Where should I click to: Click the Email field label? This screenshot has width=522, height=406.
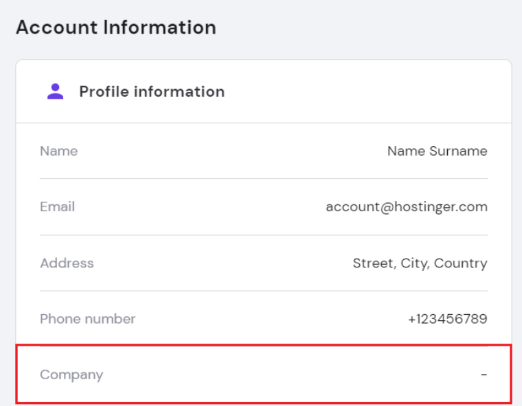tap(57, 206)
